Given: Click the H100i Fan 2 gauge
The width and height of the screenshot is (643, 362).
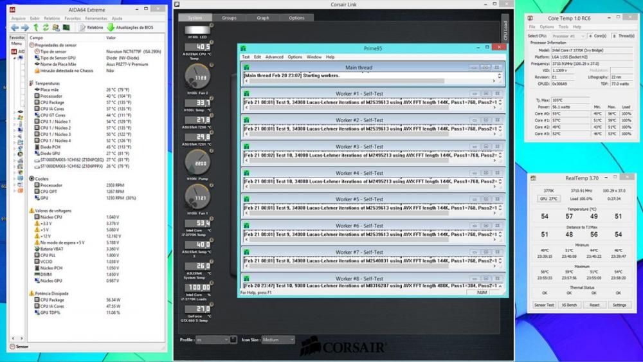Looking at the screenshot, I should tap(197, 77).
